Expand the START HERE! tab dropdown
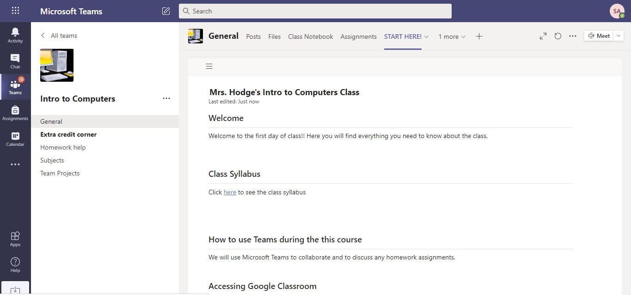 [x=426, y=36]
